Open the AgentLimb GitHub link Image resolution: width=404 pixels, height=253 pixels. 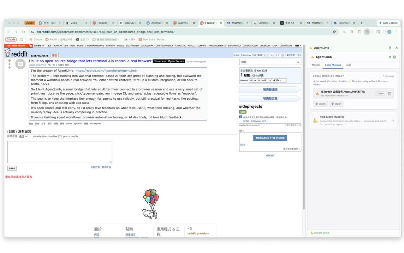coord(106,71)
